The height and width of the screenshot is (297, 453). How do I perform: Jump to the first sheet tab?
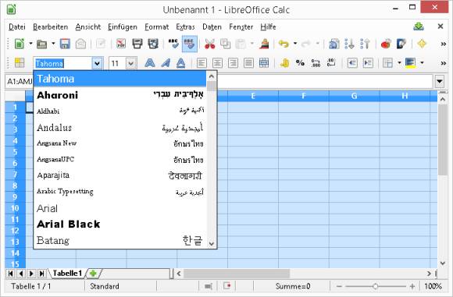10,273
